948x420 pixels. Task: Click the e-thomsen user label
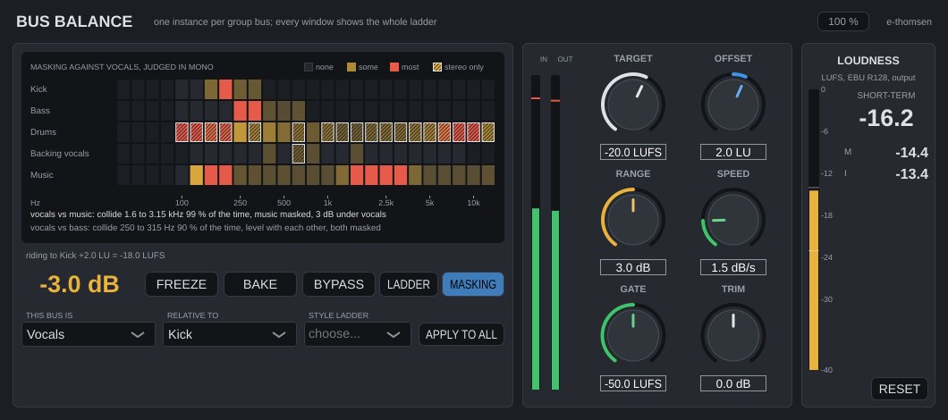coord(909,21)
